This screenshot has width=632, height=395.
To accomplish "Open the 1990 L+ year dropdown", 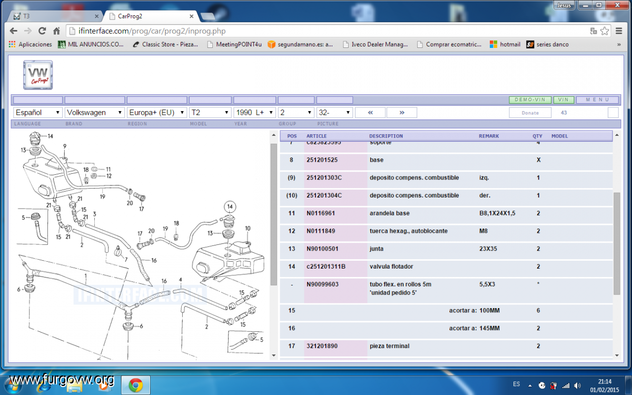I will (x=255, y=112).
